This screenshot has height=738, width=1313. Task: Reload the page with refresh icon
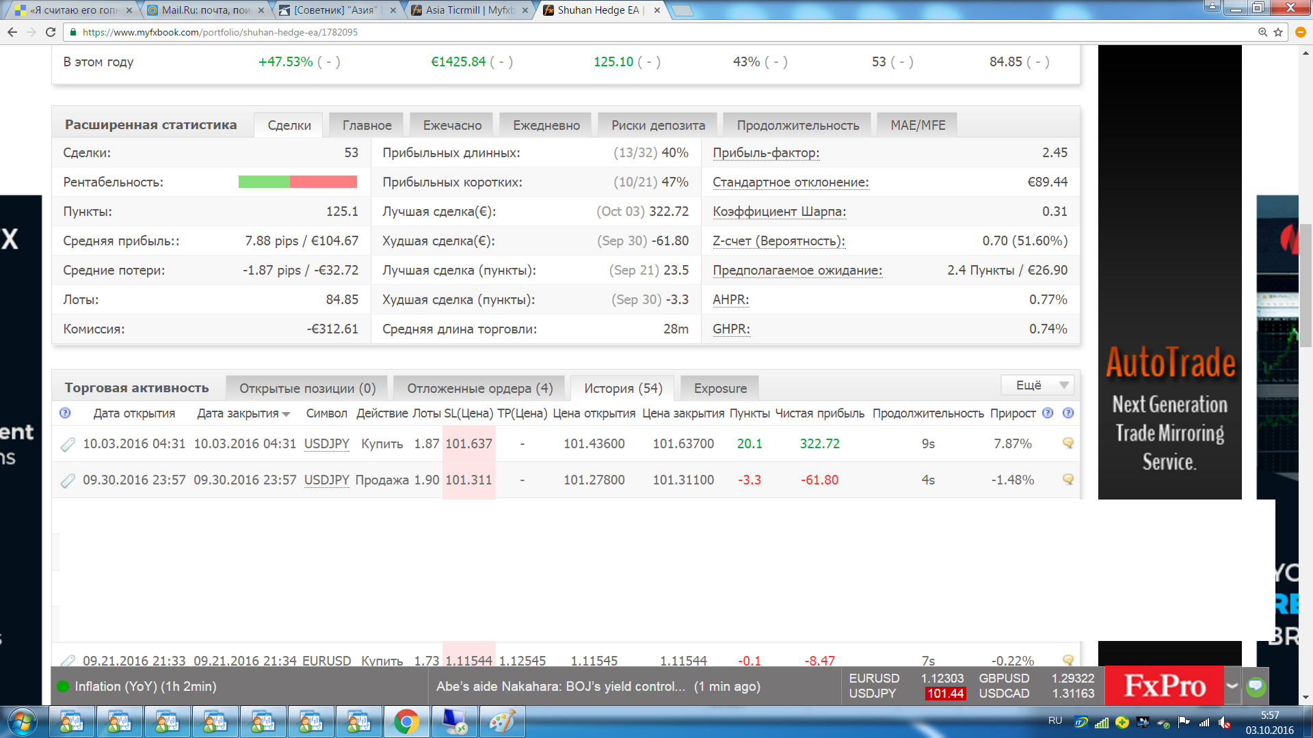click(x=51, y=32)
